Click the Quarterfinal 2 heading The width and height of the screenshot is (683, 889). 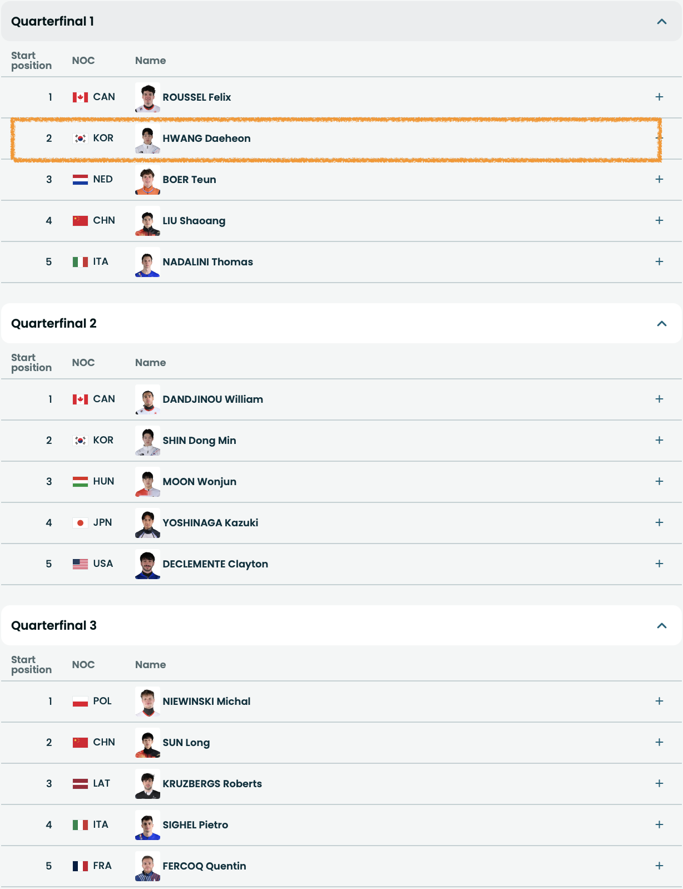tap(54, 324)
